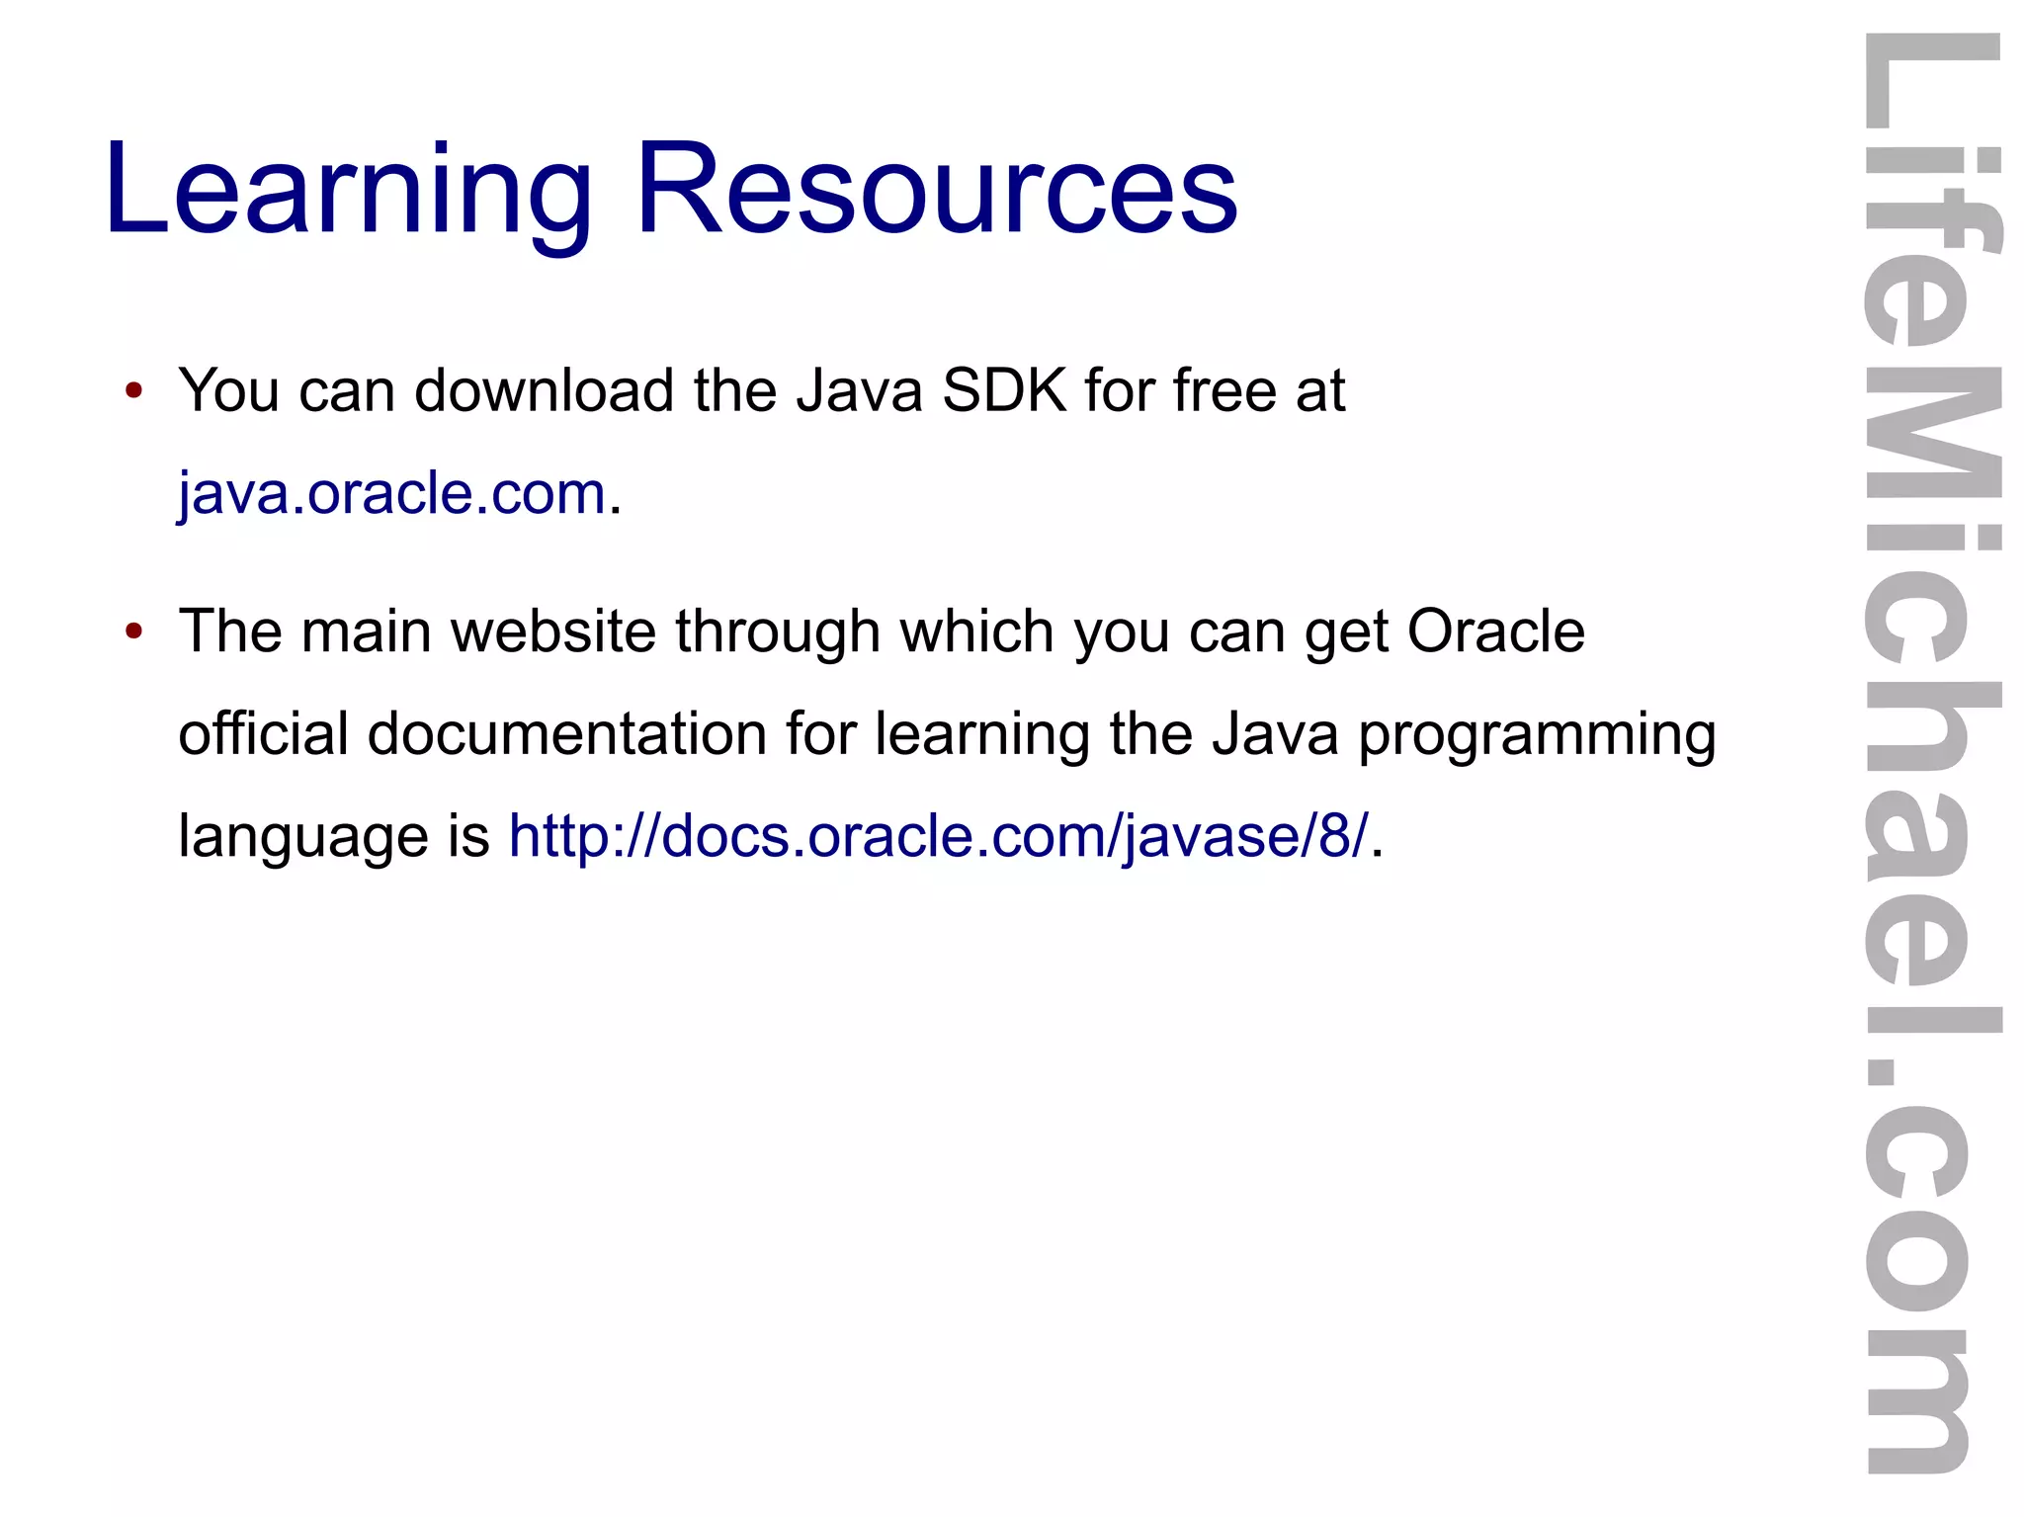Image resolution: width=2024 pixels, height=1517 pixels.
Task: Open the java.oracle.com link
Action: (391, 493)
